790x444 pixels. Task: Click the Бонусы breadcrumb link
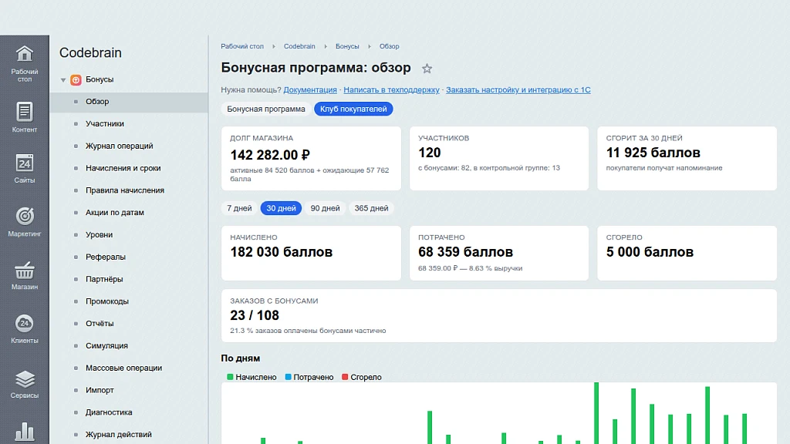point(347,46)
